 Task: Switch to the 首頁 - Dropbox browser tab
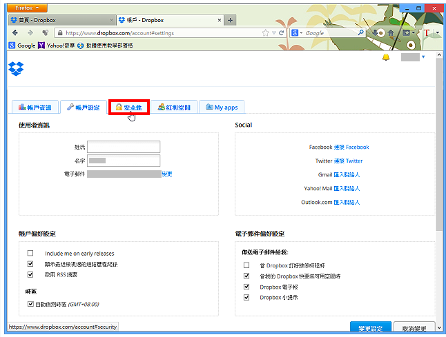[62, 20]
